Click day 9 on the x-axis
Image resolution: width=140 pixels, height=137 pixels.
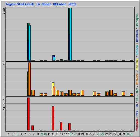[x=42, y=134]
